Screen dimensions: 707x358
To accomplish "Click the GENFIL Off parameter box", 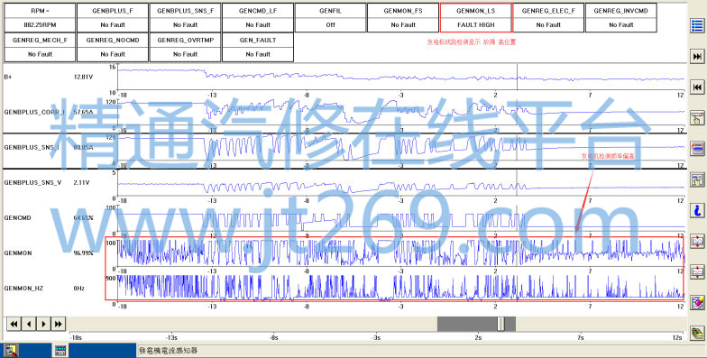I will (330, 18).
